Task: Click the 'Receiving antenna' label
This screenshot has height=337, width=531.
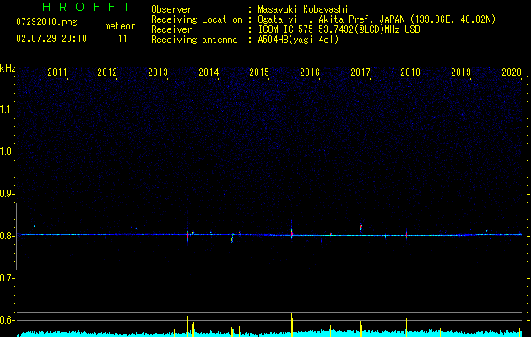Action: pyautogui.click(x=194, y=40)
